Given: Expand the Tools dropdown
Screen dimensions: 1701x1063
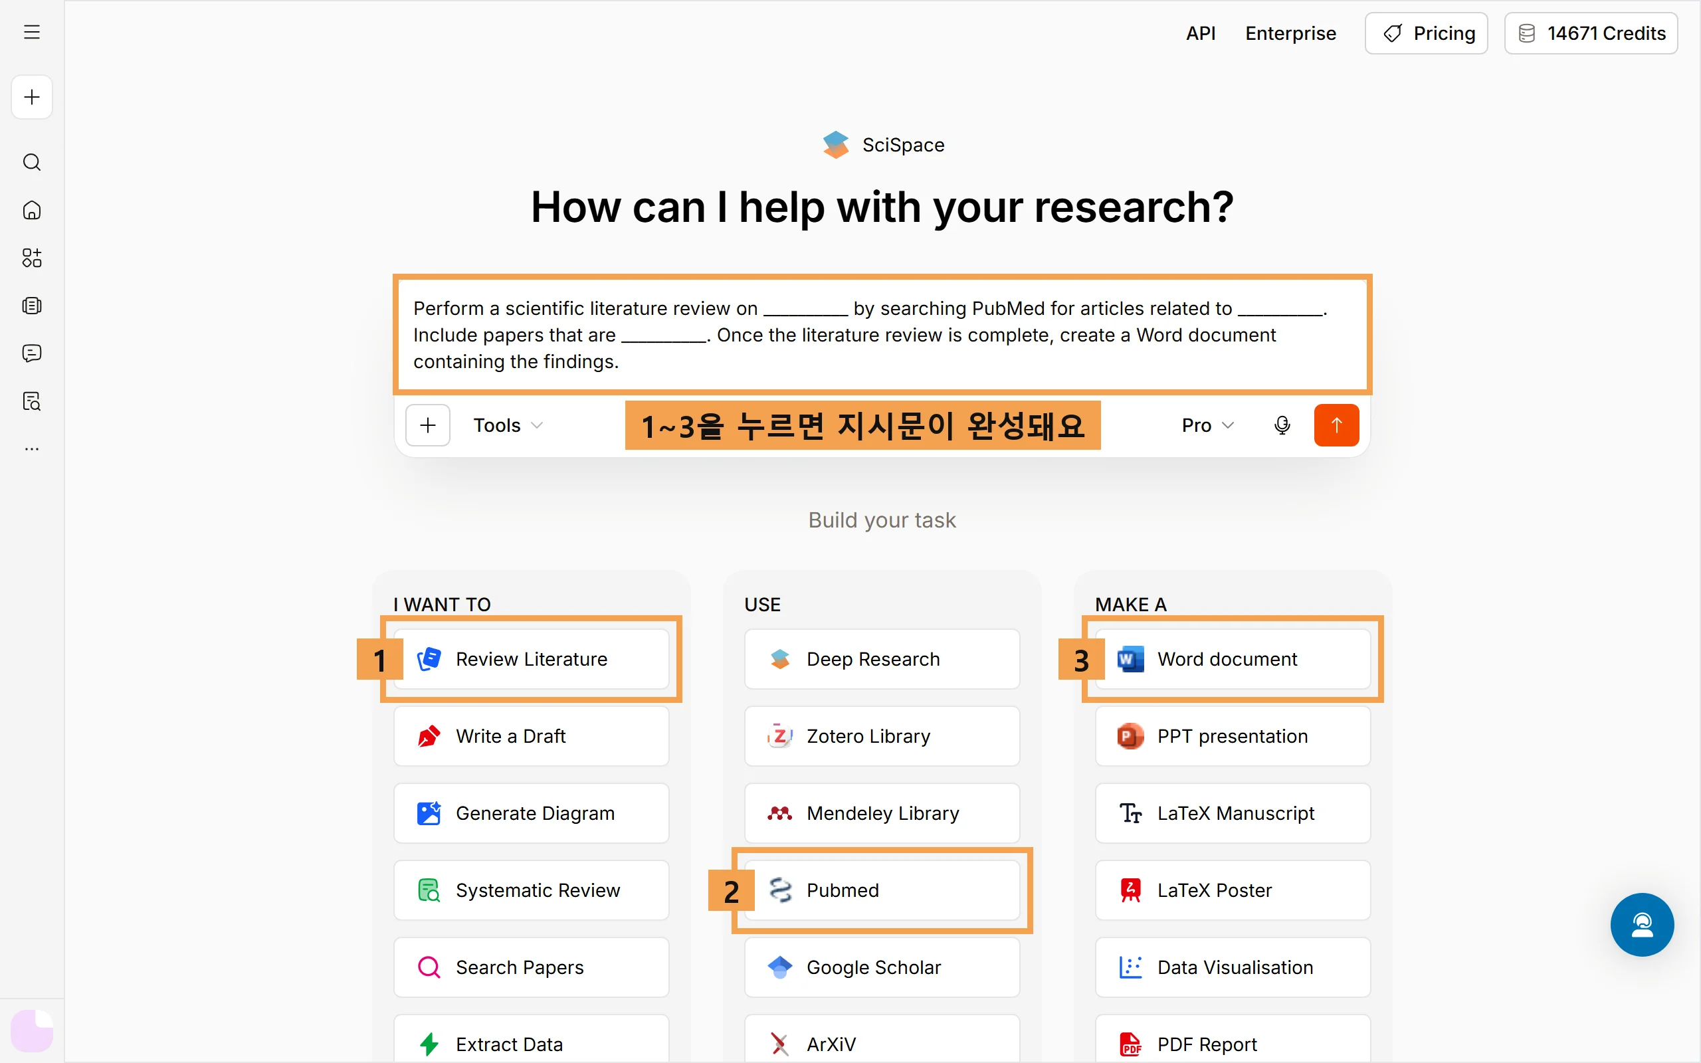Looking at the screenshot, I should tap(508, 425).
